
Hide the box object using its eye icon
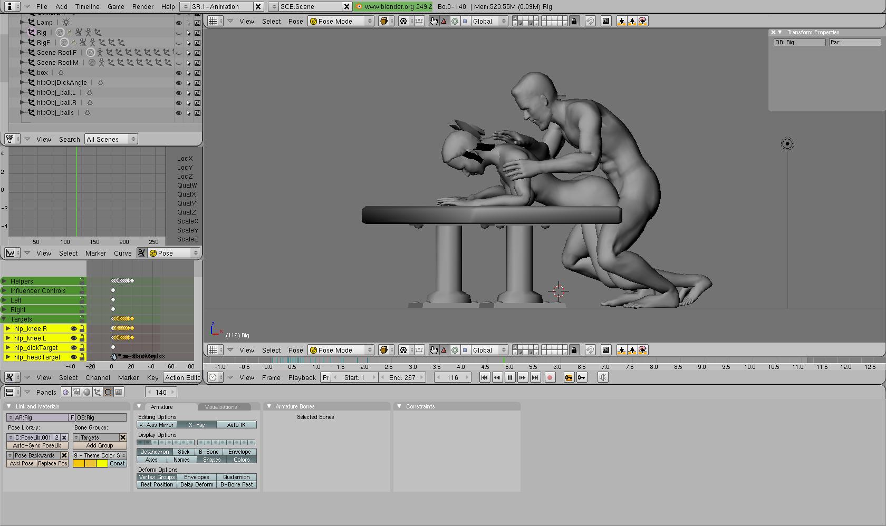tap(178, 73)
